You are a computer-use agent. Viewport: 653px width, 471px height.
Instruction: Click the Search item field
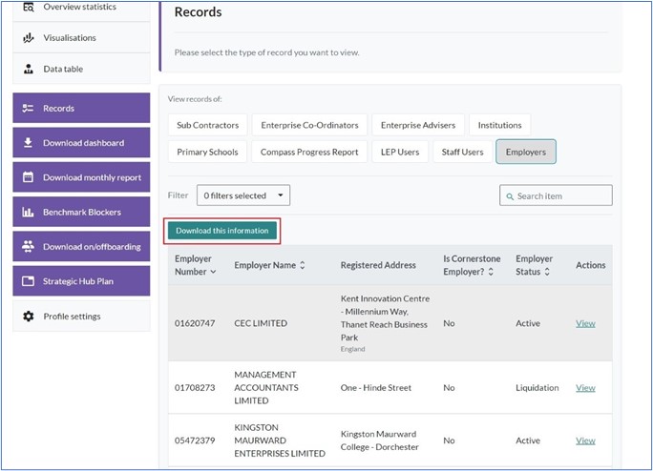(x=556, y=195)
